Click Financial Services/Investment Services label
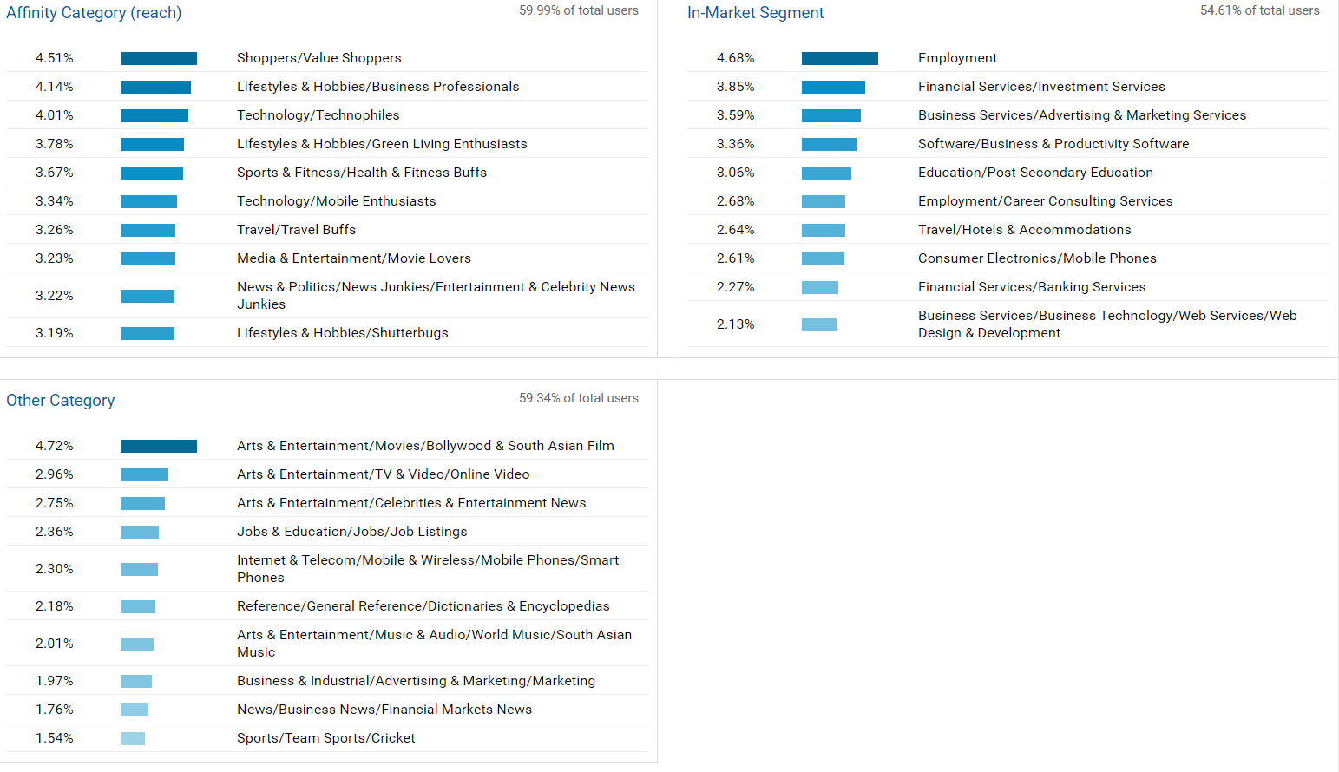Screen dimensions: 1339x772 coord(1041,87)
